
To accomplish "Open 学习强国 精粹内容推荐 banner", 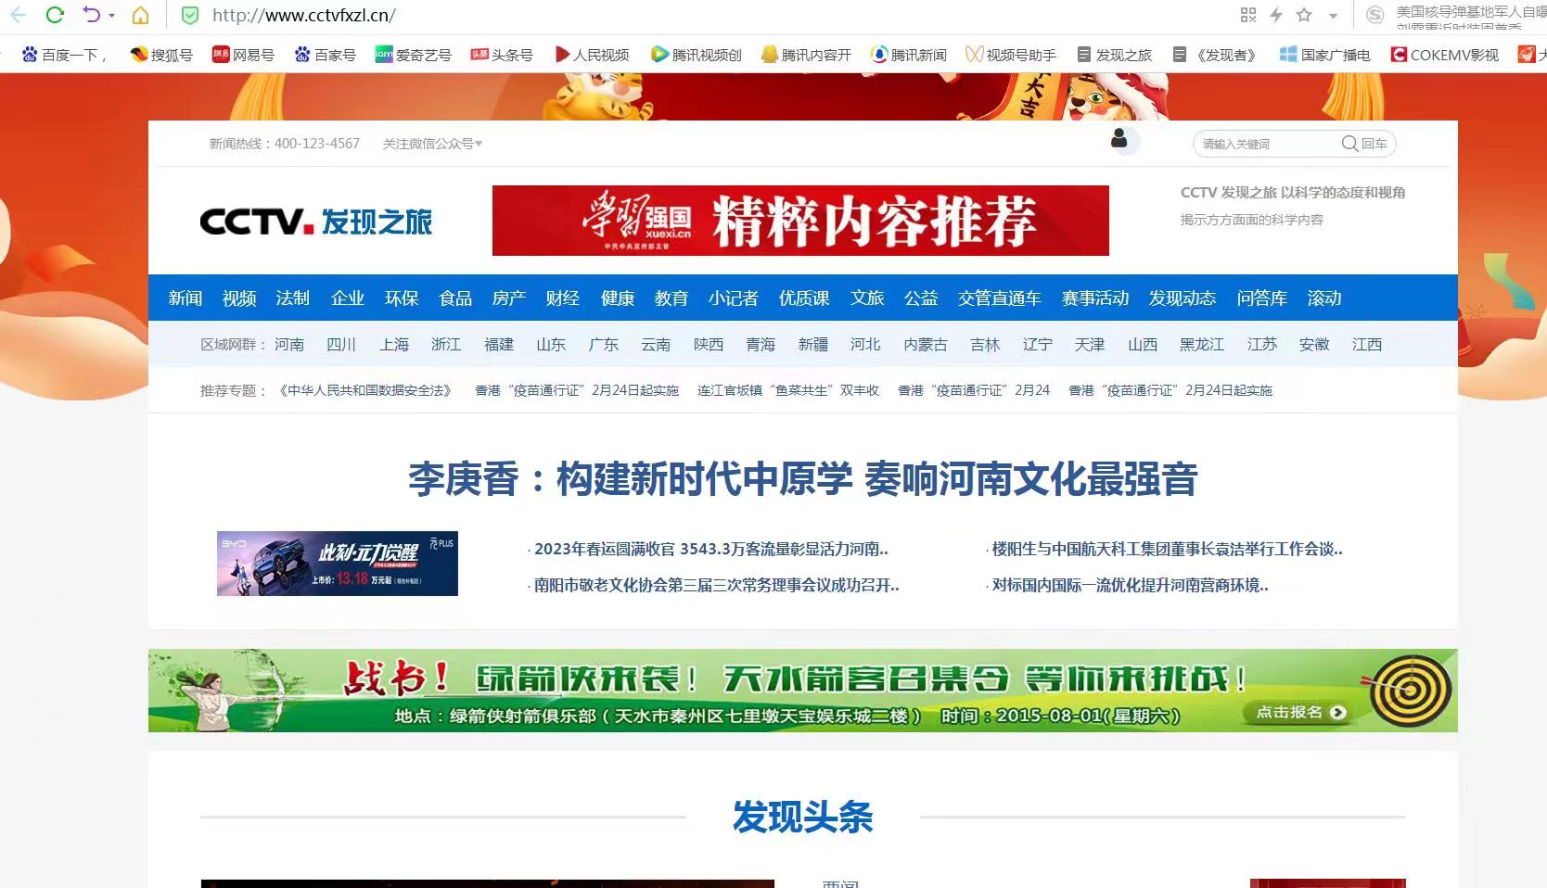I will click(800, 221).
